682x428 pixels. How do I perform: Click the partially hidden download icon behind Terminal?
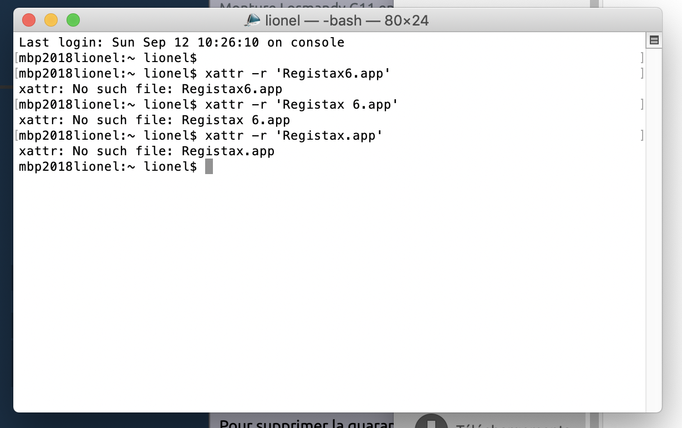pyautogui.click(x=431, y=422)
